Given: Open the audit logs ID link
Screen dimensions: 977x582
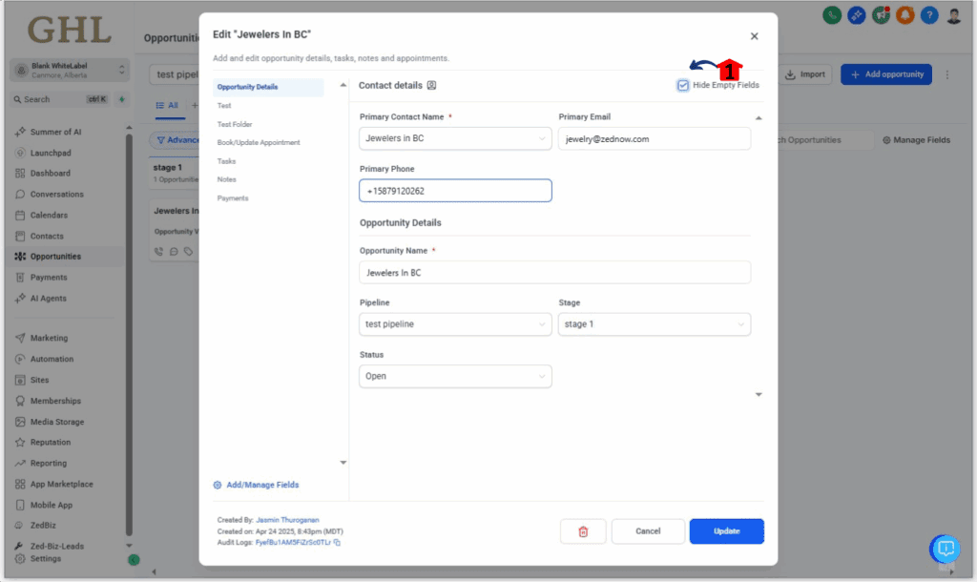Looking at the screenshot, I should (x=293, y=543).
